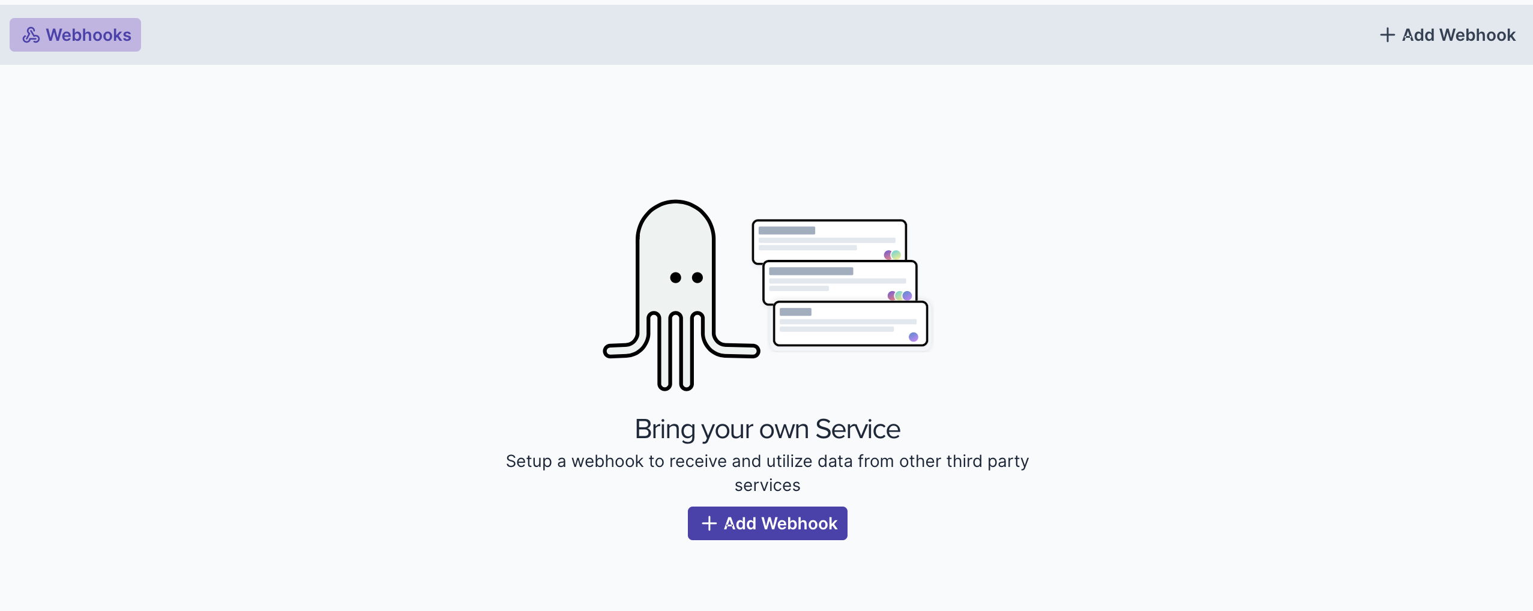Screen dimensions: 1533x611
Task: Click the plus icon inside the purple button
Action: pos(709,523)
